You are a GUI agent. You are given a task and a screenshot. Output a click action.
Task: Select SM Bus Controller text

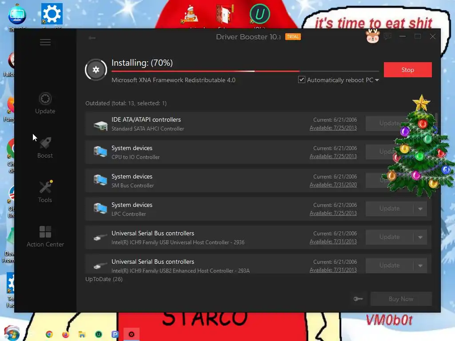click(132, 186)
